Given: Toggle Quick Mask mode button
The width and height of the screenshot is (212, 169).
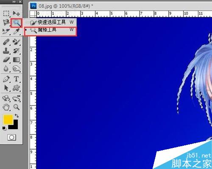Looking at the screenshot, I should 11,137.
